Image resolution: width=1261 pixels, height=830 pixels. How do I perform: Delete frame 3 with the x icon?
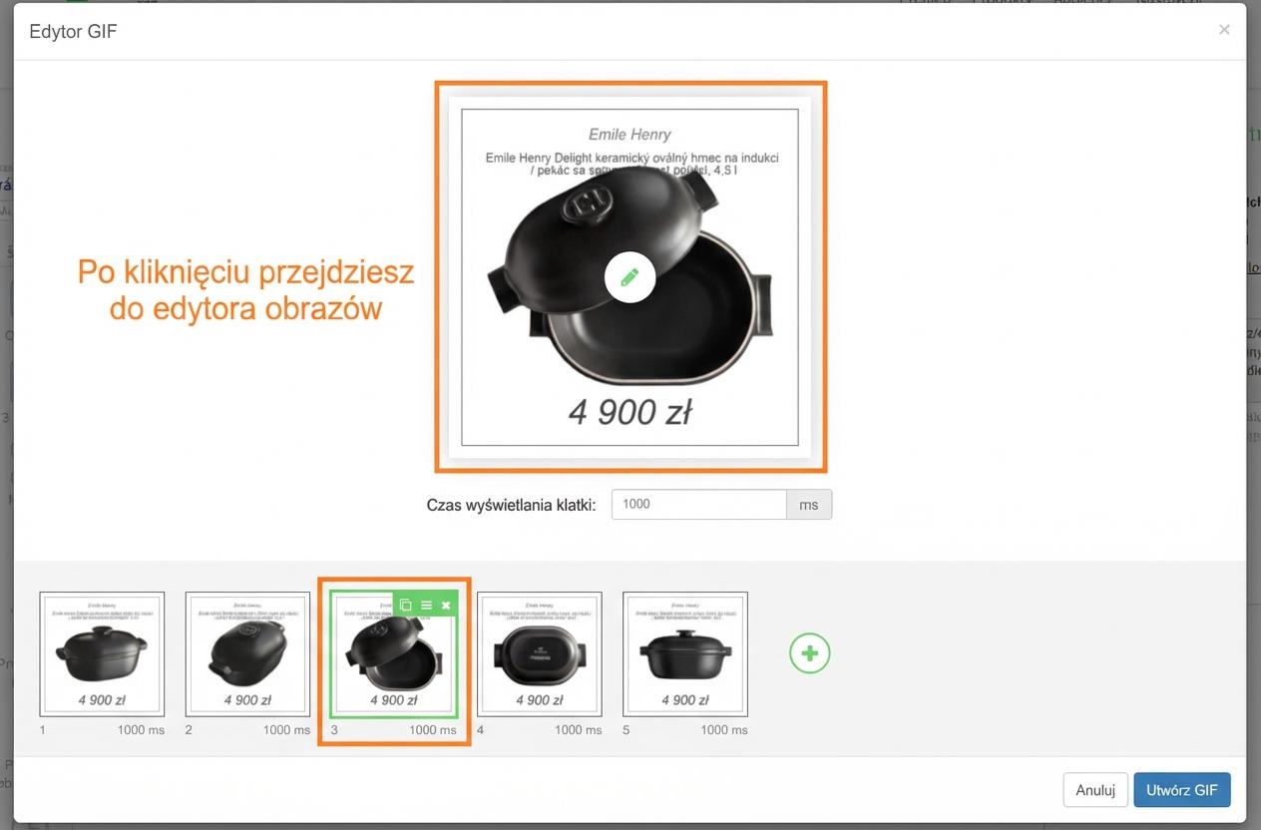coord(446,605)
